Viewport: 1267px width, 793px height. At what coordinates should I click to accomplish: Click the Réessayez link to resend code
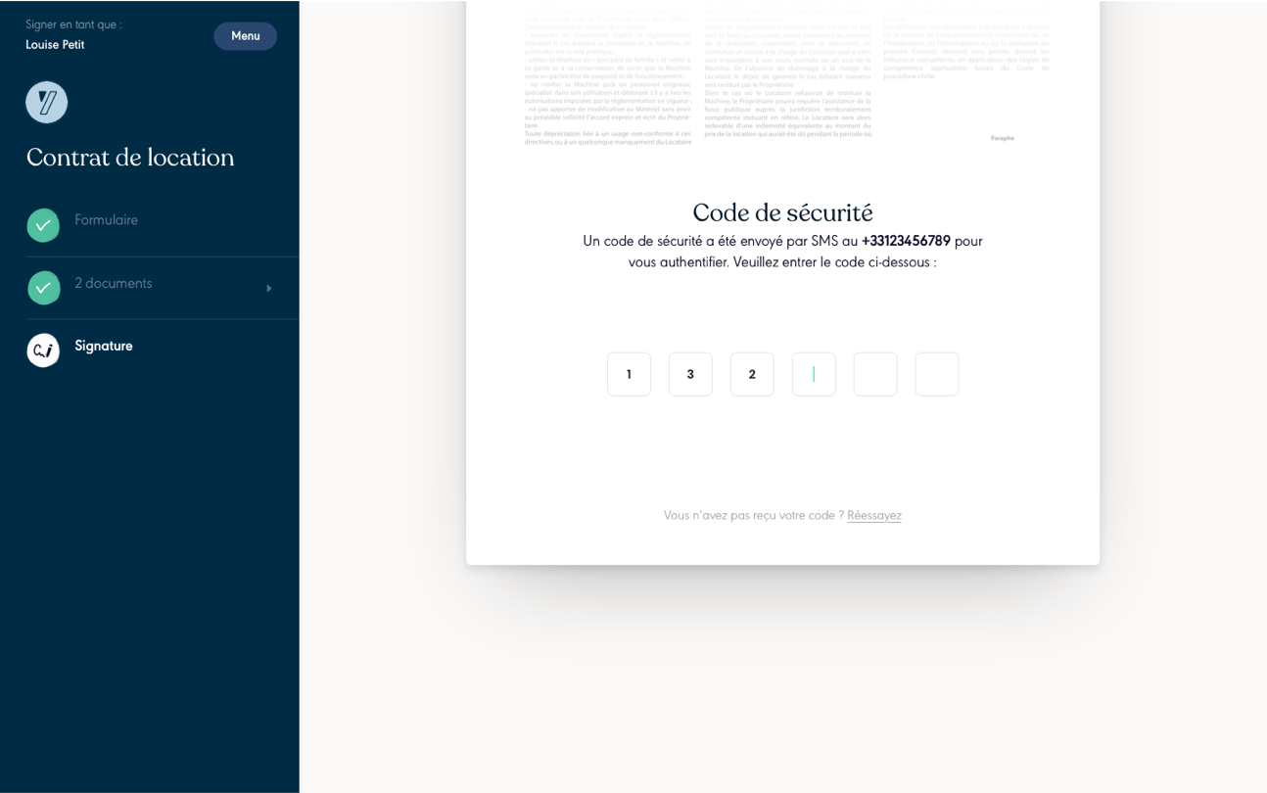point(874,515)
